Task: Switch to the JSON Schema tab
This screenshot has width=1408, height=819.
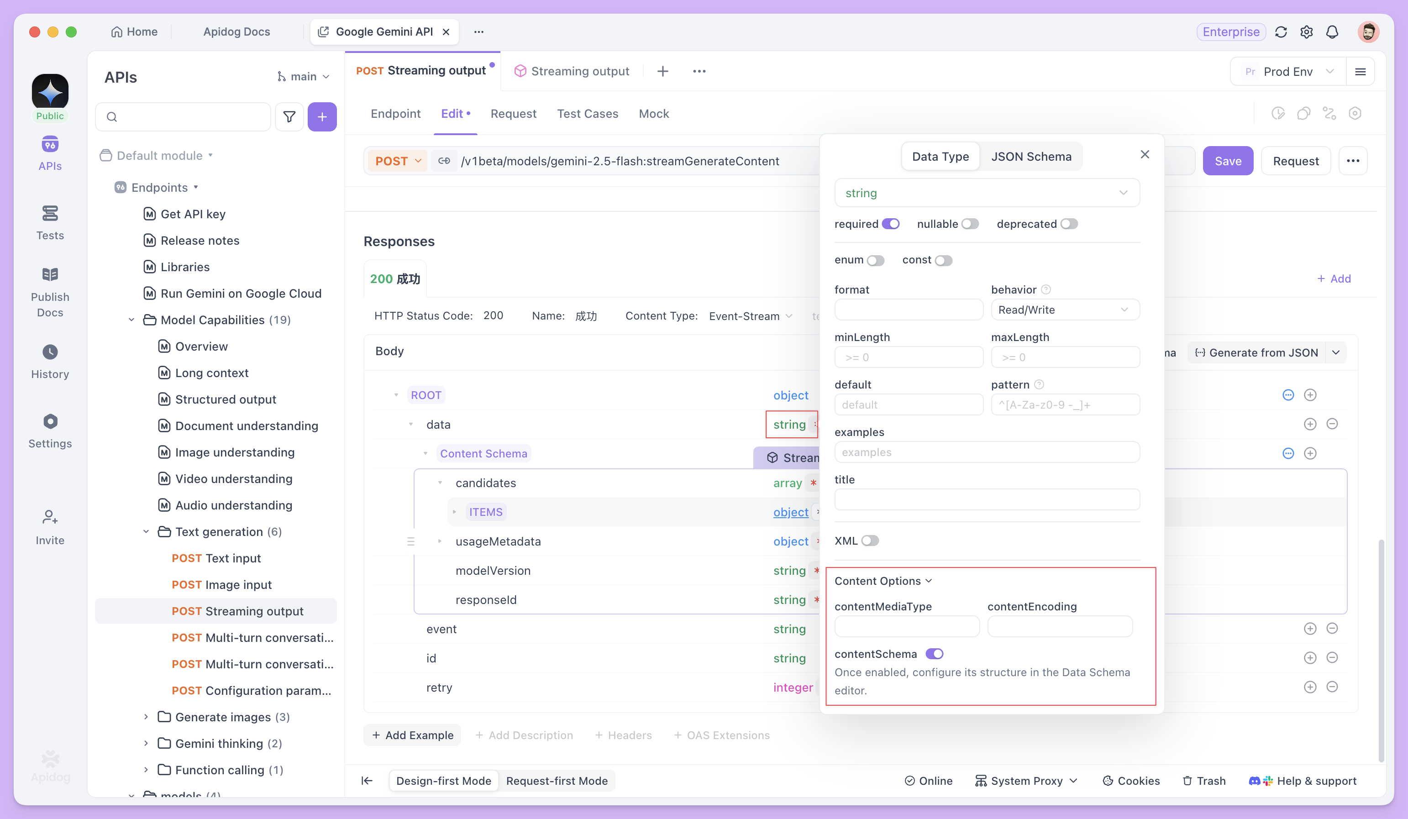Action: pyautogui.click(x=1031, y=157)
